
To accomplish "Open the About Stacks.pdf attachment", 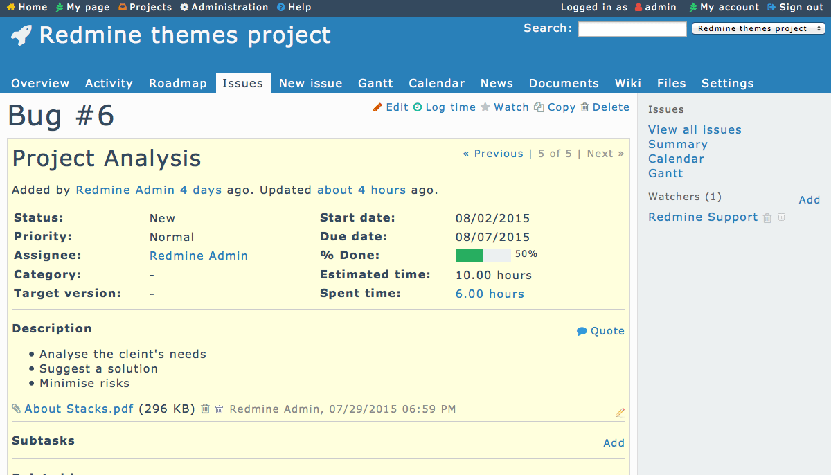I will (x=79, y=409).
